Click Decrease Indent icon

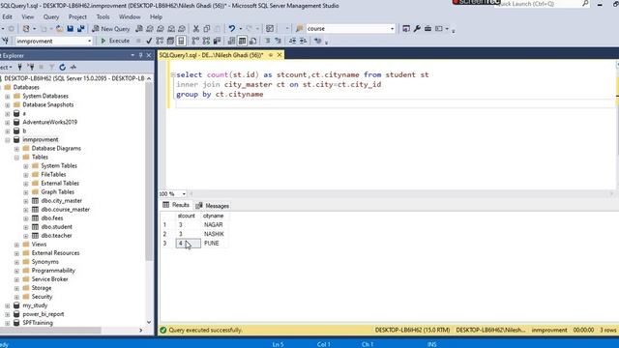click(292, 41)
